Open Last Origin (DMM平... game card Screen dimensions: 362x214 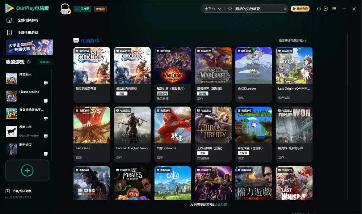(294, 75)
